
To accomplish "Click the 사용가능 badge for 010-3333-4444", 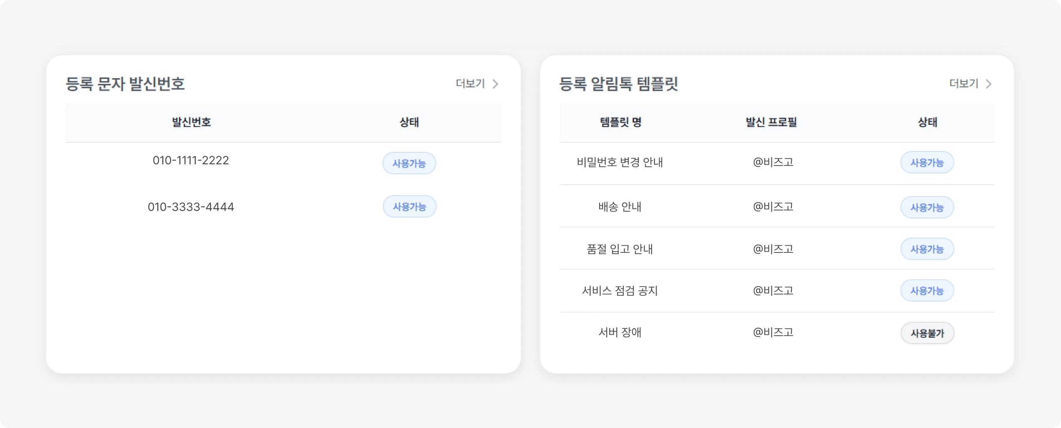I will coord(409,206).
